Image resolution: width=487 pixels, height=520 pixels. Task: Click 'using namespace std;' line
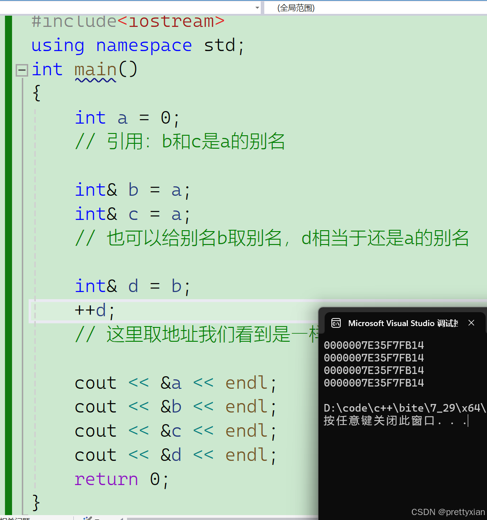138,45
